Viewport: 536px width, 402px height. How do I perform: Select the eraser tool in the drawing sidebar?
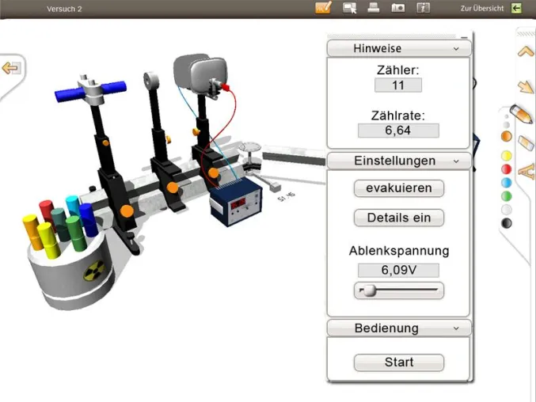[x=526, y=142]
